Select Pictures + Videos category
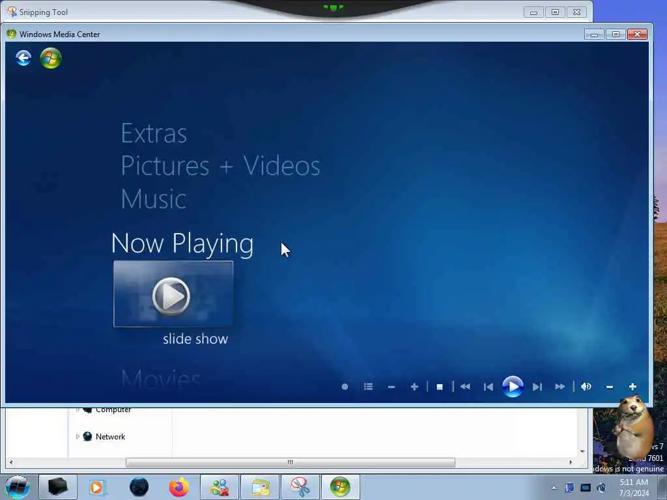Screen dimensions: 667x500 (x=220, y=166)
